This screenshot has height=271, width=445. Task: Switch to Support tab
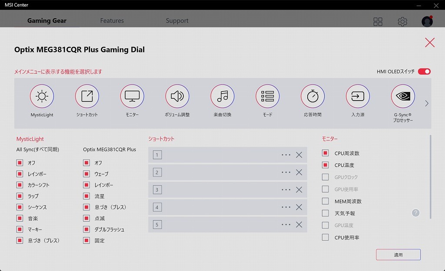coord(177,21)
